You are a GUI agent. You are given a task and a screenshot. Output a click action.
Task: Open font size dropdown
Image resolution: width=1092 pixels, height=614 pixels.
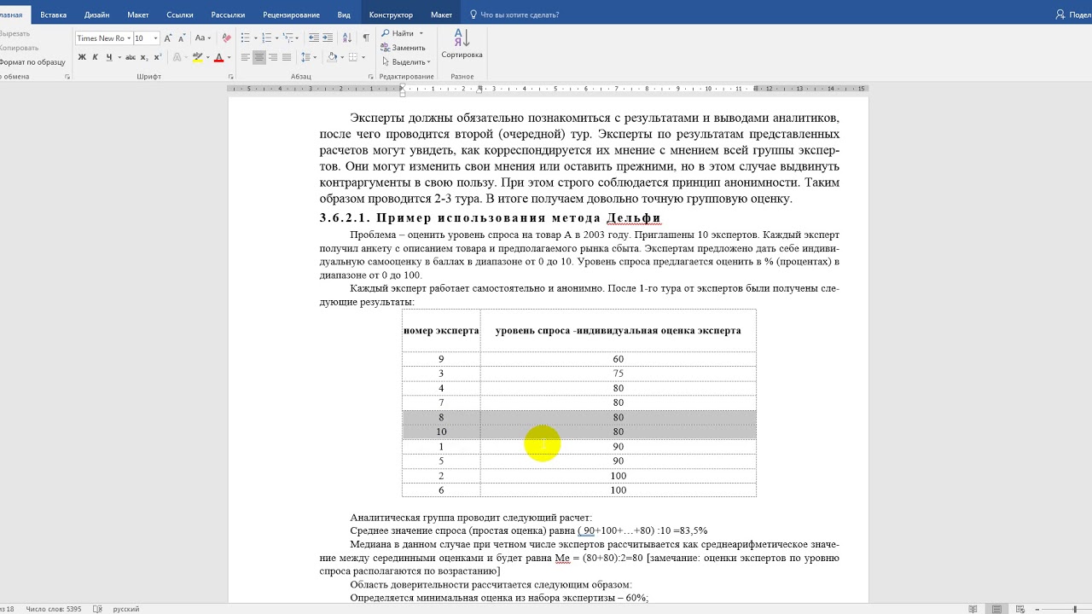tap(154, 38)
